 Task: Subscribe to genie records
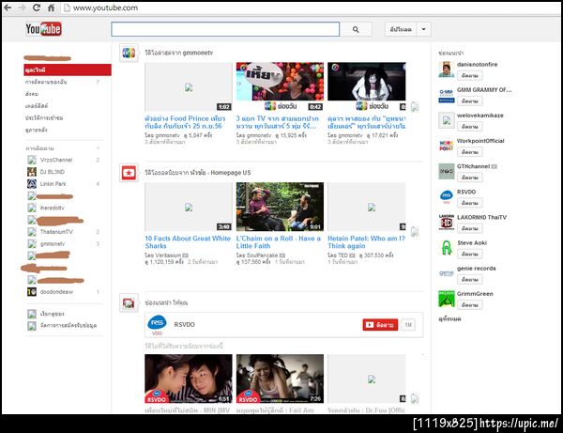tap(470, 280)
